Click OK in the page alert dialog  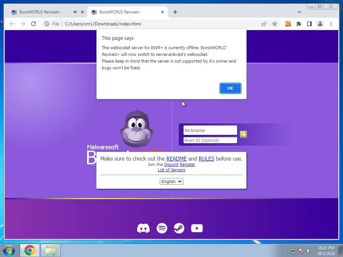(x=230, y=88)
